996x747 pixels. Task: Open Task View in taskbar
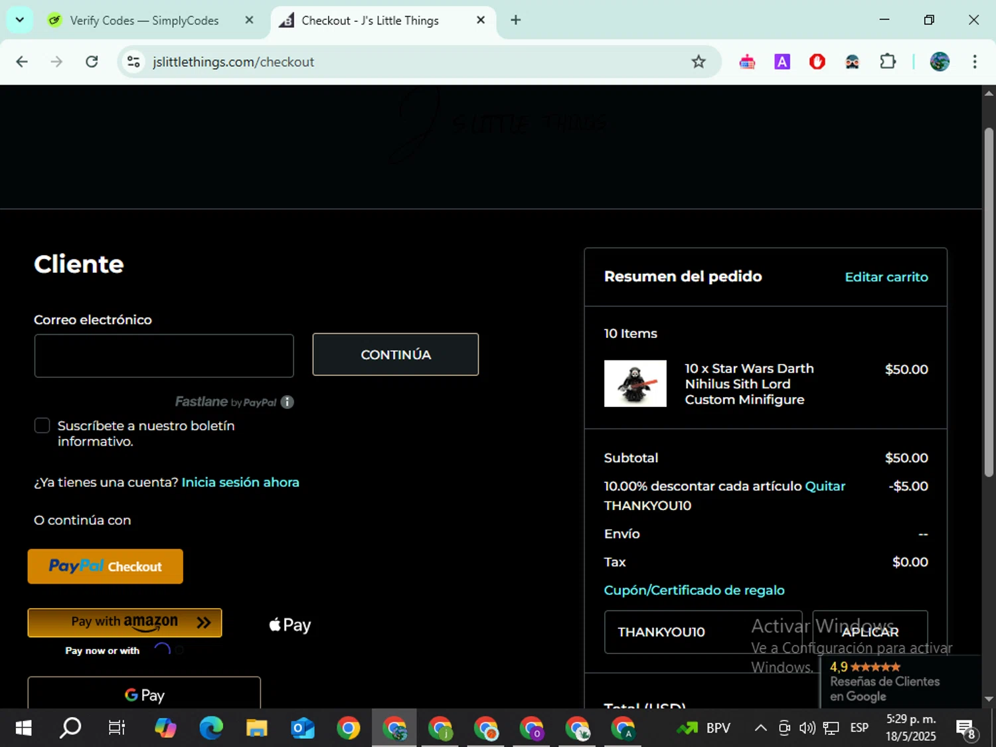(x=117, y=728)
